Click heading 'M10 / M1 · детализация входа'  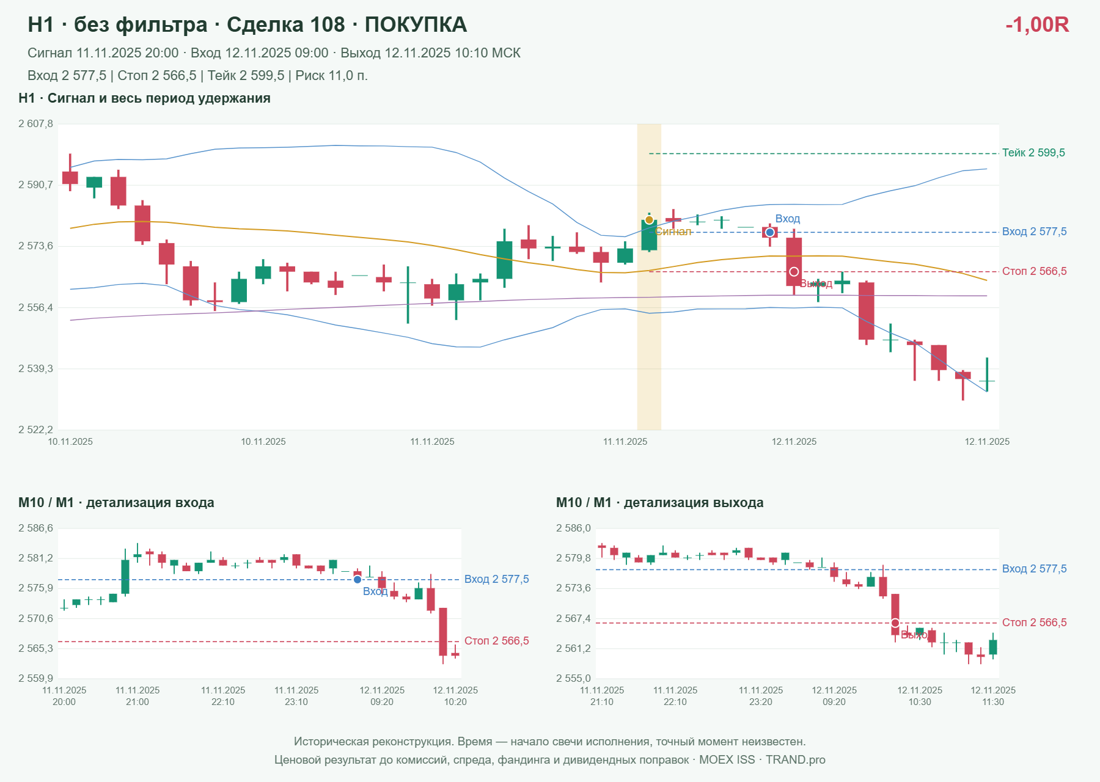(x=116, y=503)
